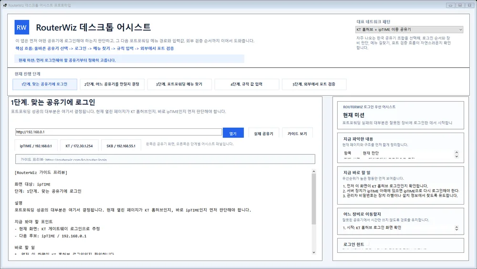Click third to-do item about 관리자 비밀번호
The image size is (477, 269).
[400, 196]
